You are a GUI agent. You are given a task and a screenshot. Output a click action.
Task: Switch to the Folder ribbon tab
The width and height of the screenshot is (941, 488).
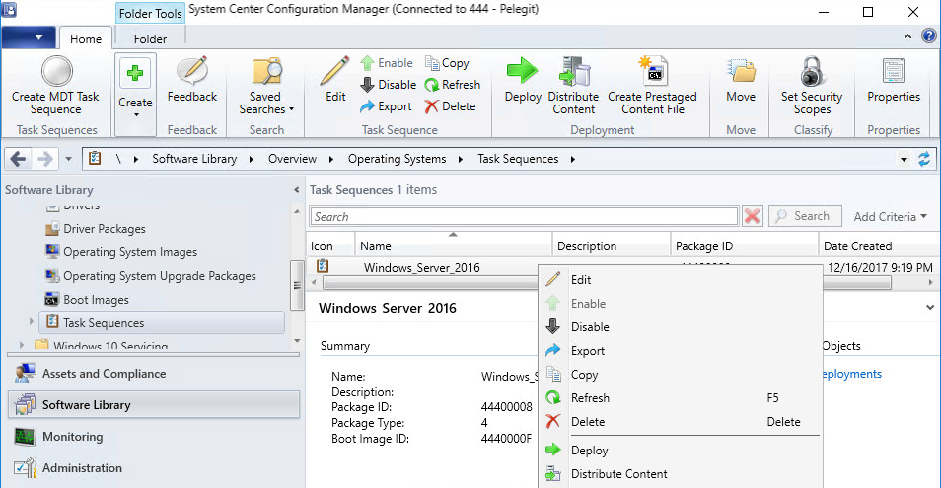pyautogui.click(x=150, y=39)
